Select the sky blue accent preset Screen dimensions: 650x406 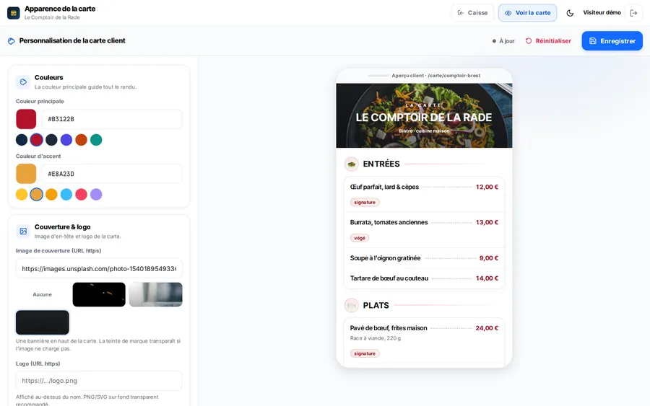click(x=66, y=195)
